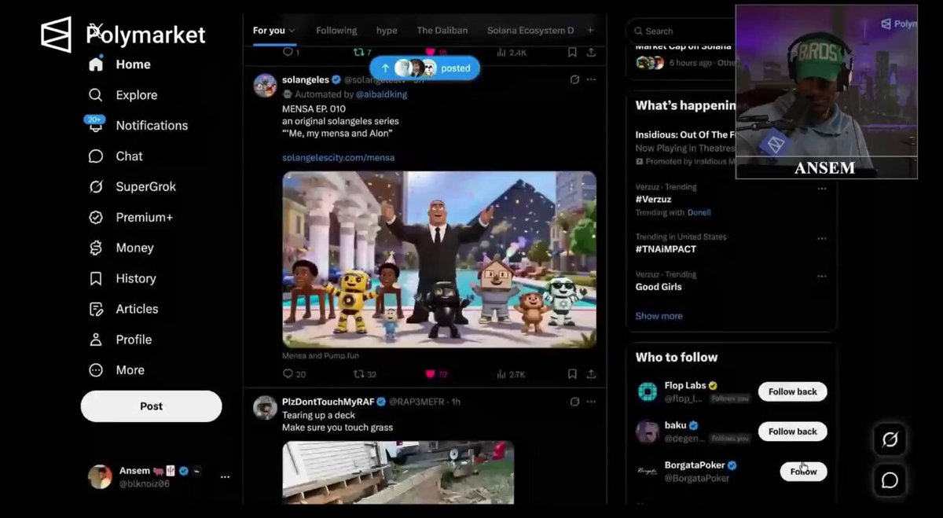Repost the solangeles MENSA post
The image size is (943, 518).
tap(358, 374)
